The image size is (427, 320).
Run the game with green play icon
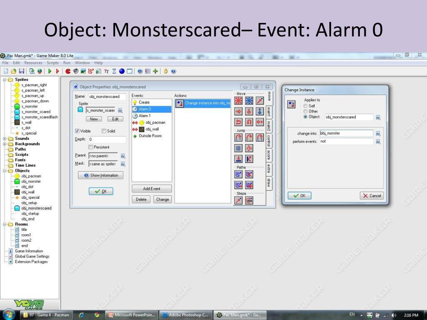pyautogui.click(x=50, y=71)
